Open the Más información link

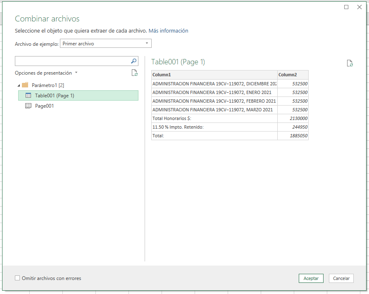168,31
